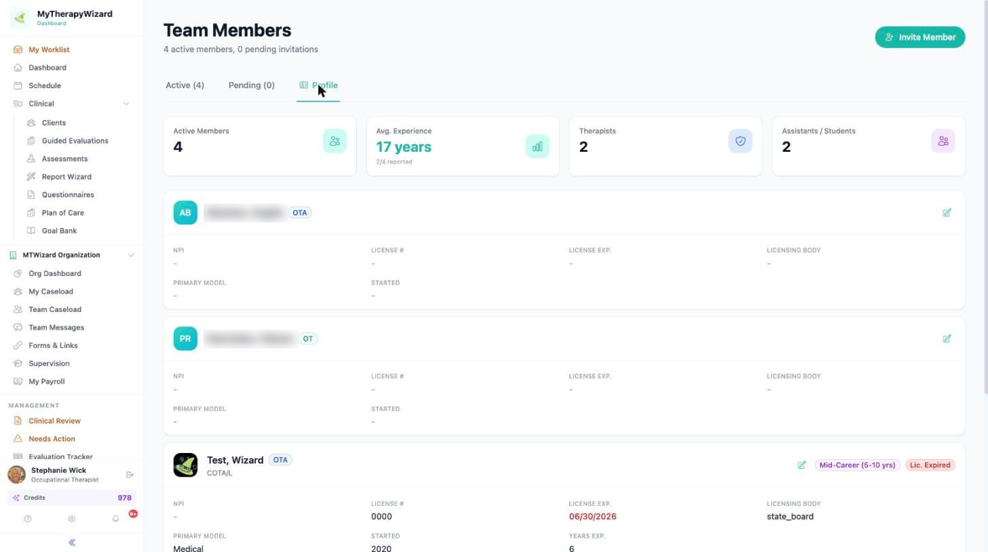
Task: Open Needs Action item
Action: 52,439
